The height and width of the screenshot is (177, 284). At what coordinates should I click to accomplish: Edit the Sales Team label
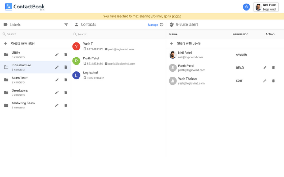pyautogui.click(x=57, y=80)
